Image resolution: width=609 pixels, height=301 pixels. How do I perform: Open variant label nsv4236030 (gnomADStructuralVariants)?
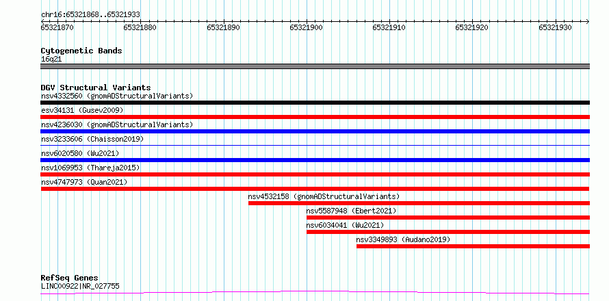[117, 125]
